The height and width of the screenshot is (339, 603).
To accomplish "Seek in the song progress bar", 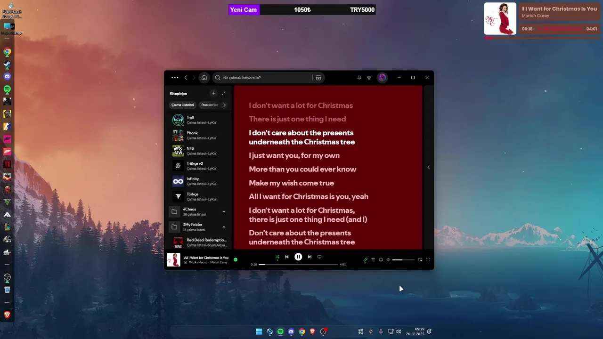I will [298, 265].
